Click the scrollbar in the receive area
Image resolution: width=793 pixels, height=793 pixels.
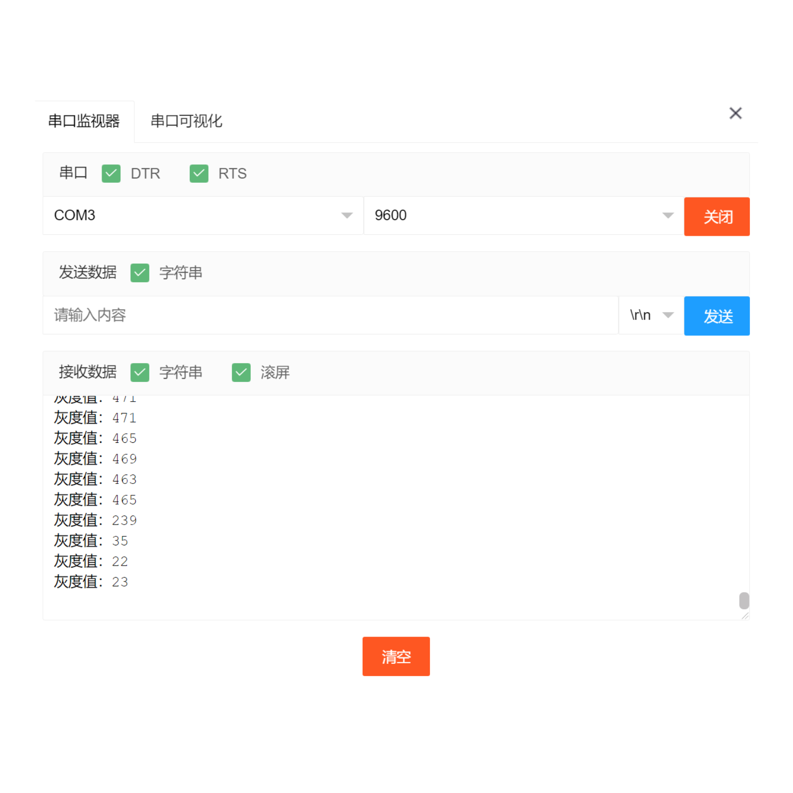(743, 600)
